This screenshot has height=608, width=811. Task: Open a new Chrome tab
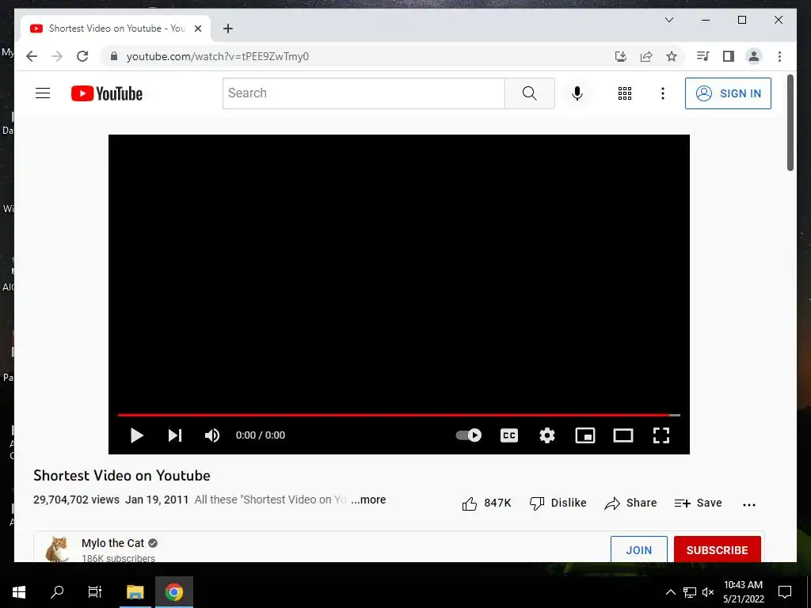pos(228,28)
